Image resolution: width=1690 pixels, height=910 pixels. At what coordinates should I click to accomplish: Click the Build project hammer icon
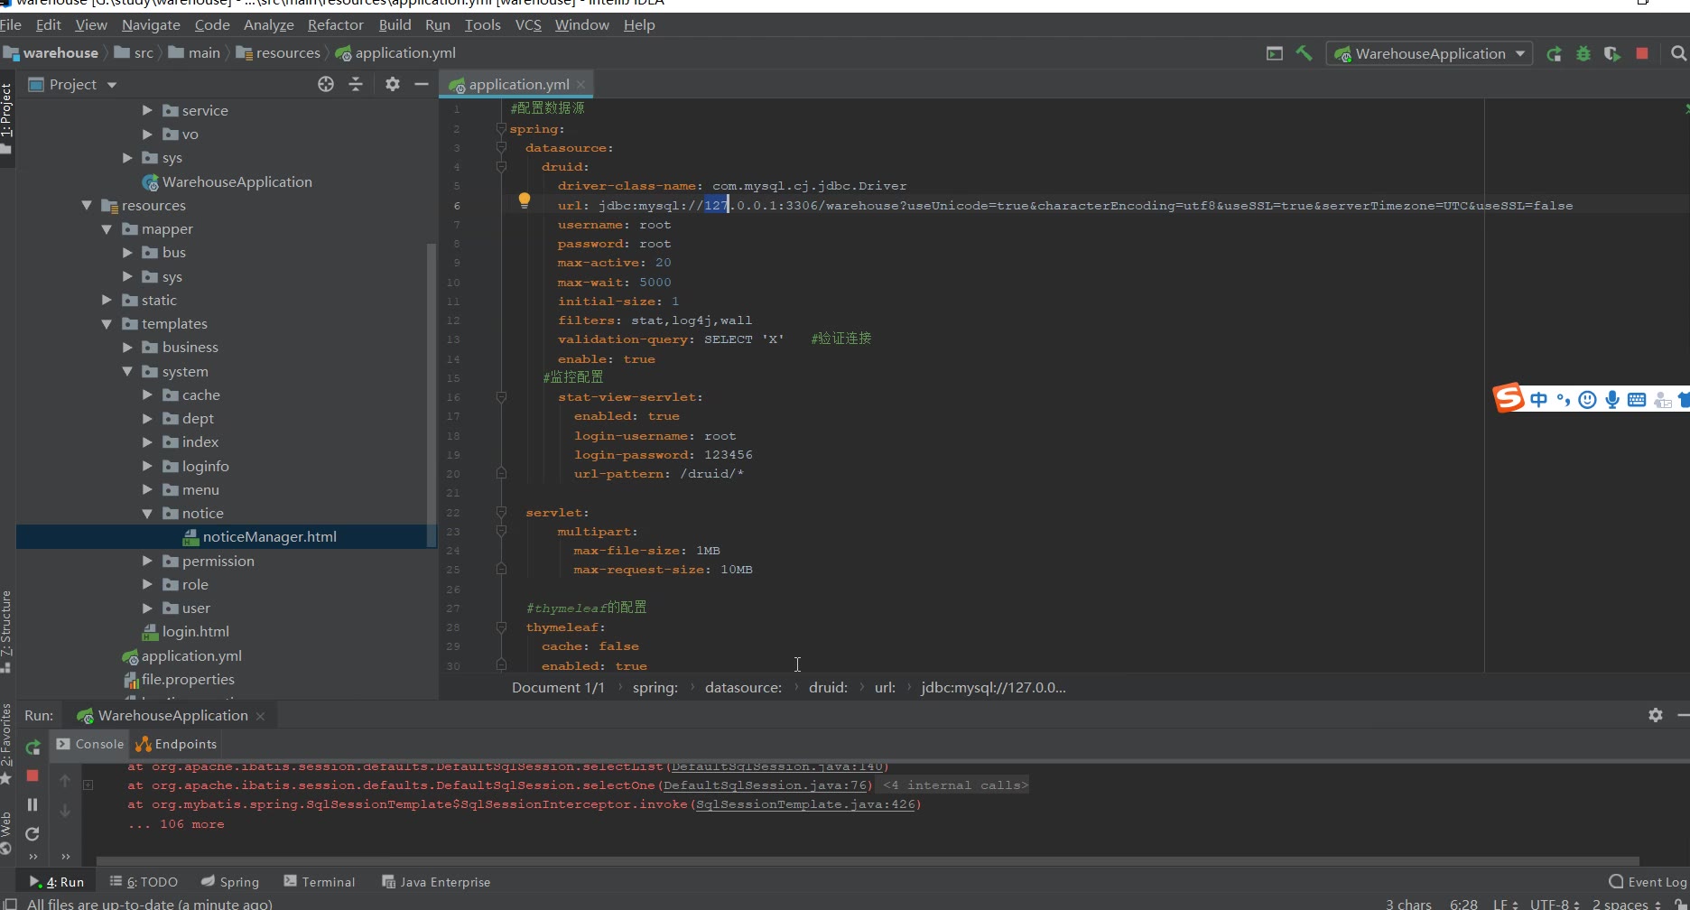1304,53
